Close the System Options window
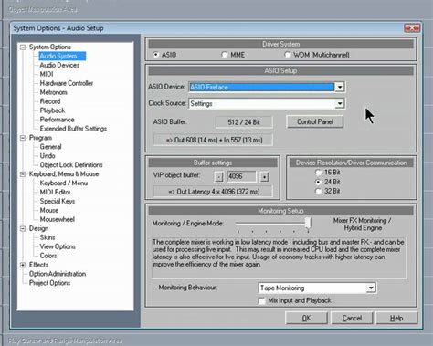Image resolution: width=433 pixels, height=346 pixels. (x=412, y=28)
